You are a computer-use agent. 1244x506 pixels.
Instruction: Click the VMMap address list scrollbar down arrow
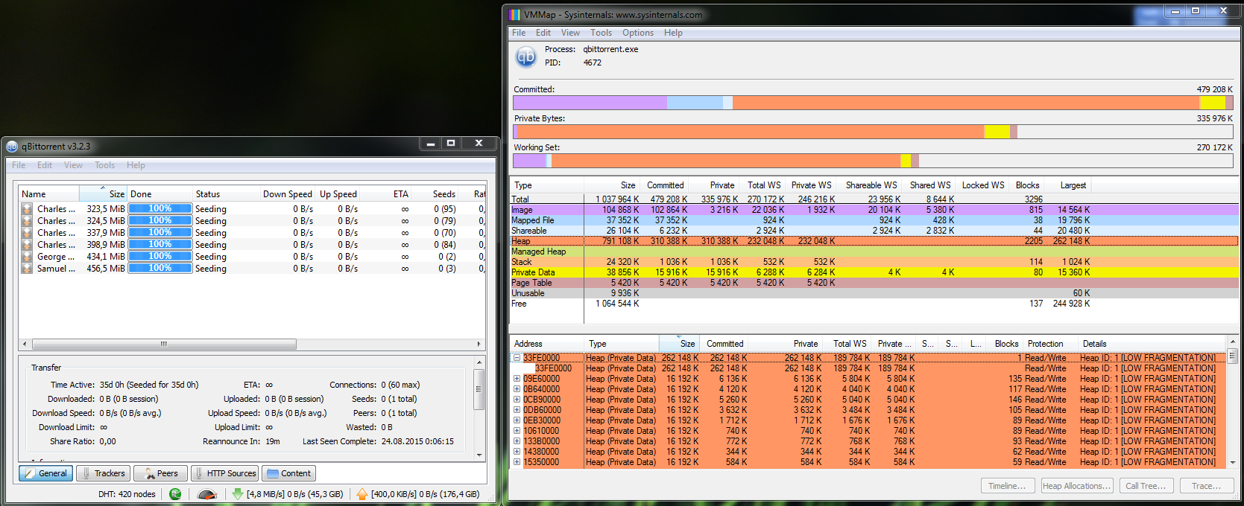(1232, 462)
